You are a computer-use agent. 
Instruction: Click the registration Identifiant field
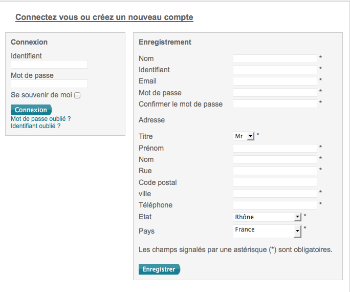click(x=275, y=70)
